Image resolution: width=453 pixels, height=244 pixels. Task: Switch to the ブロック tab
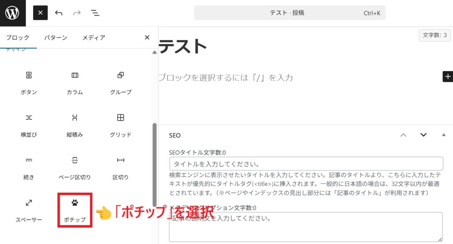point(18,38)
